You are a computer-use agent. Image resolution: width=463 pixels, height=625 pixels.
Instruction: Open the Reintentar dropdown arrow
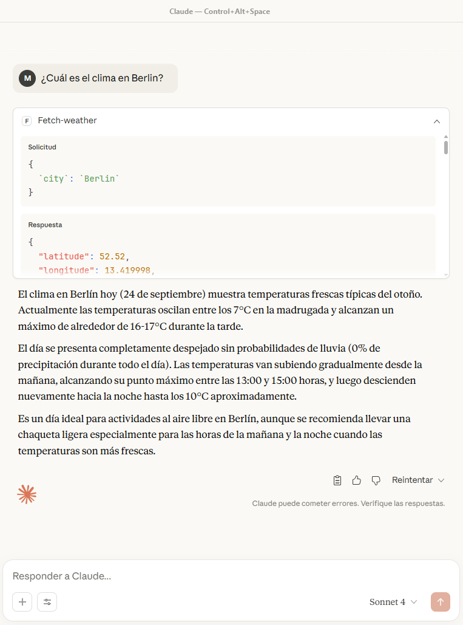441,480
